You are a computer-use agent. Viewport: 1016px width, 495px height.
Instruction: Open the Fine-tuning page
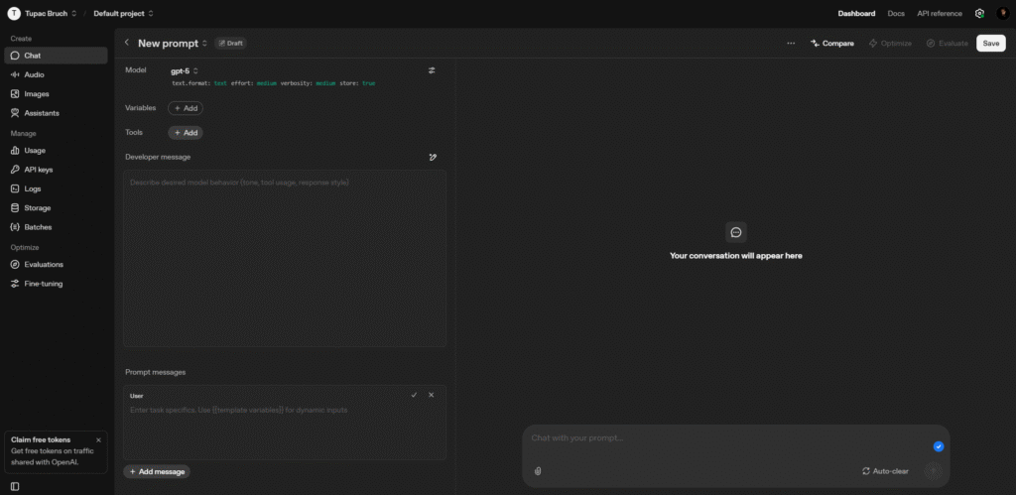(56, 284)
